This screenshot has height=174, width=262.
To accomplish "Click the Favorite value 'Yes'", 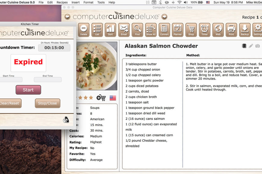I will click(93, 154).
